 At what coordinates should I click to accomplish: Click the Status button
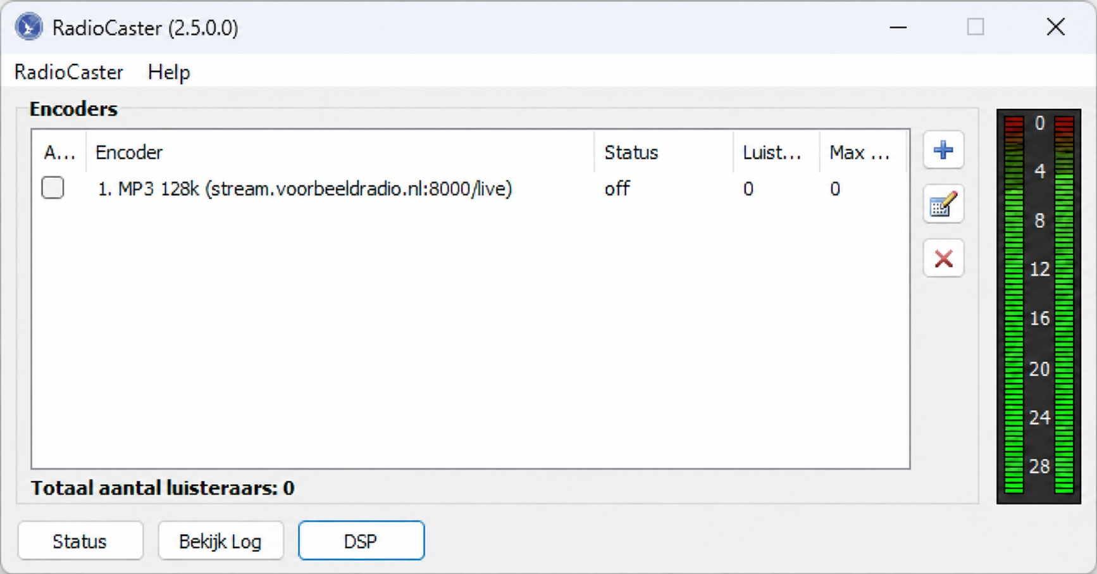pos(80,541)
